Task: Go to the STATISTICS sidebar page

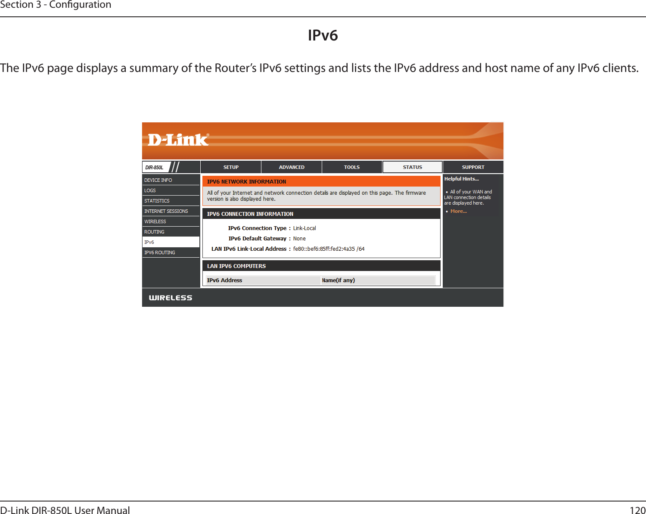Action: 171,201
